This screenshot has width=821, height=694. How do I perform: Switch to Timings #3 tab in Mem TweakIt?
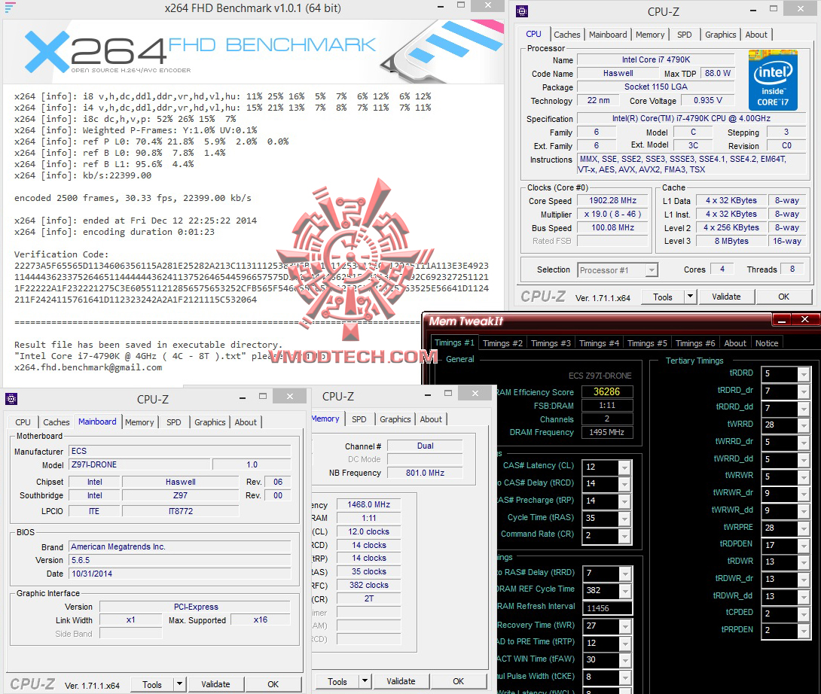click(551, 343)
